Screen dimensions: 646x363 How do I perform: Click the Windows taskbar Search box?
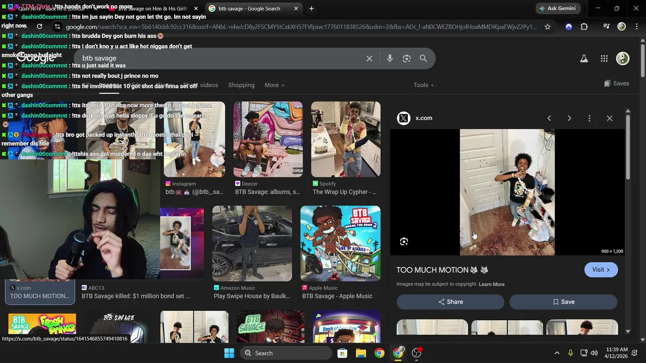[x=287, y=353]
